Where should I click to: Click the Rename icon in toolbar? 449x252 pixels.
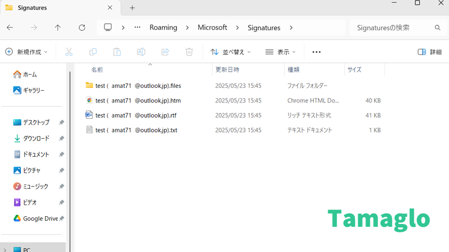141,52
